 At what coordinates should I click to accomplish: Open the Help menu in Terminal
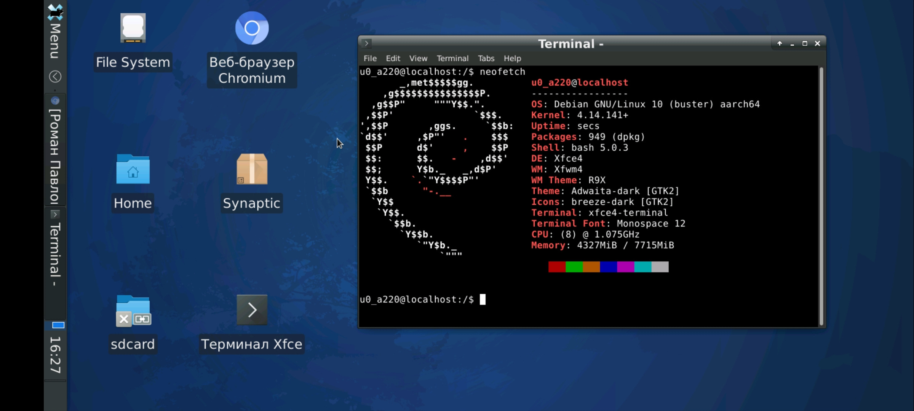click(512, 59)
